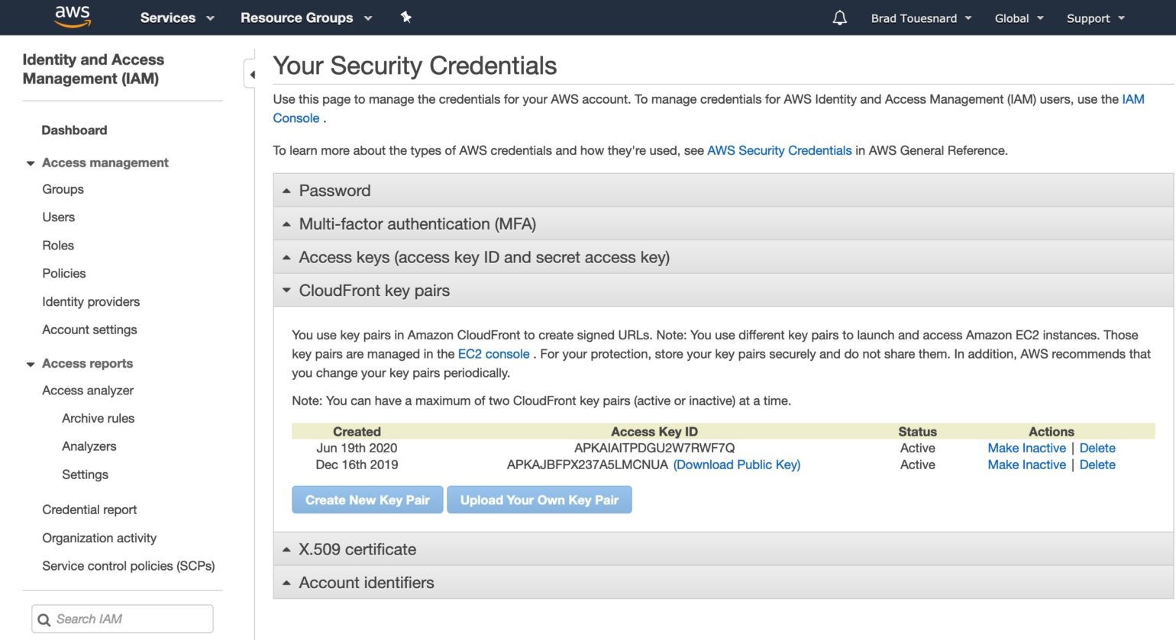Click the magnifier icon in Search IAM
The image size is (1176, 640).
pyautogui.click(x=44, y=619)
